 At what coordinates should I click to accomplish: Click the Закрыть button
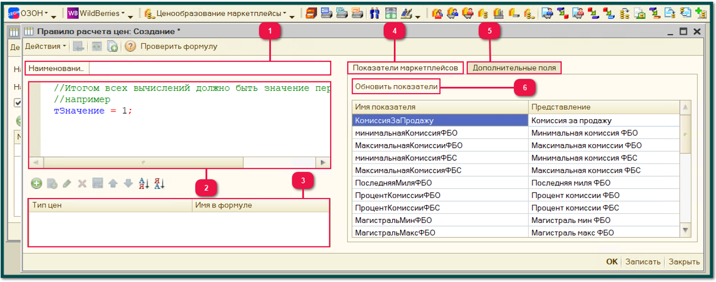(x=684, y=261)
